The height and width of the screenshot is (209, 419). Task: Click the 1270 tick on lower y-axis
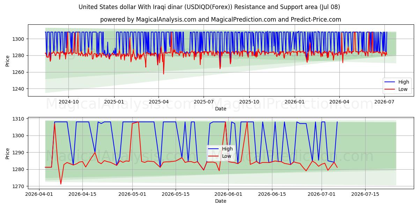coord(19,186)
